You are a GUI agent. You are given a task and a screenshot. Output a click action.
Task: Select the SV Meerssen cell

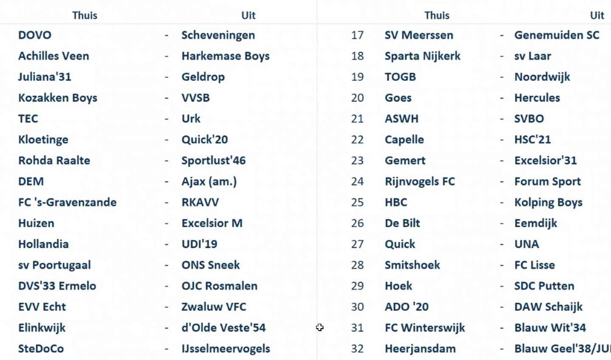click(x=419, y=35)
